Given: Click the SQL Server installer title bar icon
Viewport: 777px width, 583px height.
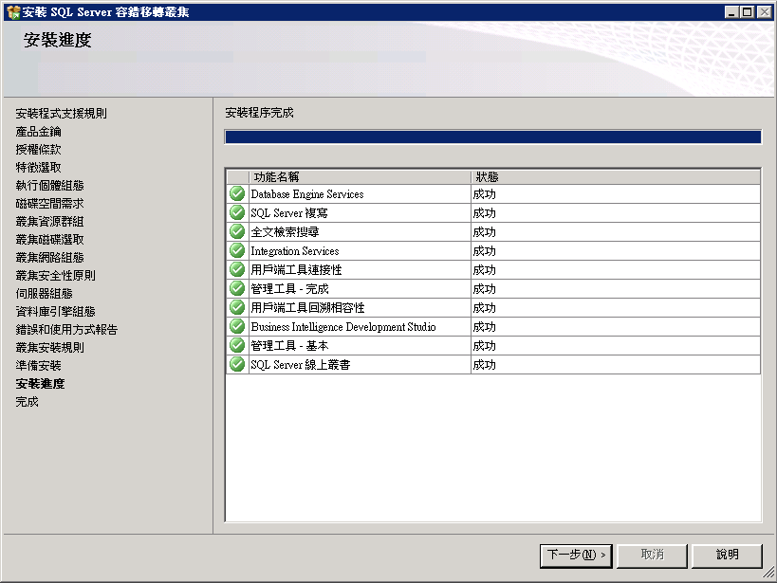Looking at the screenshot, I should pos(13,12).
